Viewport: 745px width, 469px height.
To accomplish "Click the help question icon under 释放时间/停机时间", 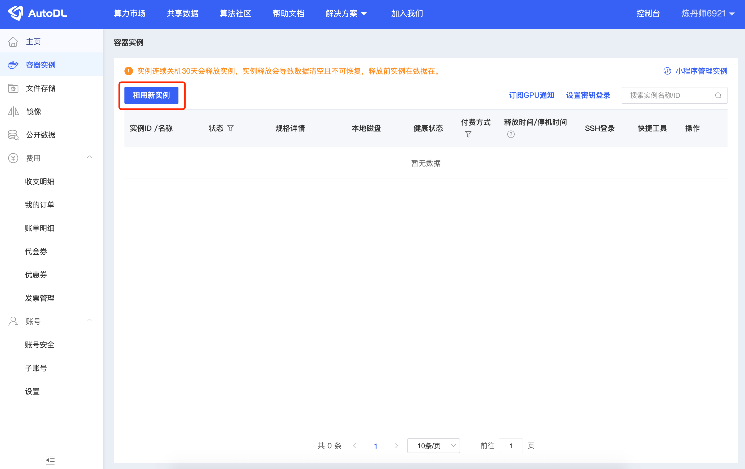I will [511, 134].
